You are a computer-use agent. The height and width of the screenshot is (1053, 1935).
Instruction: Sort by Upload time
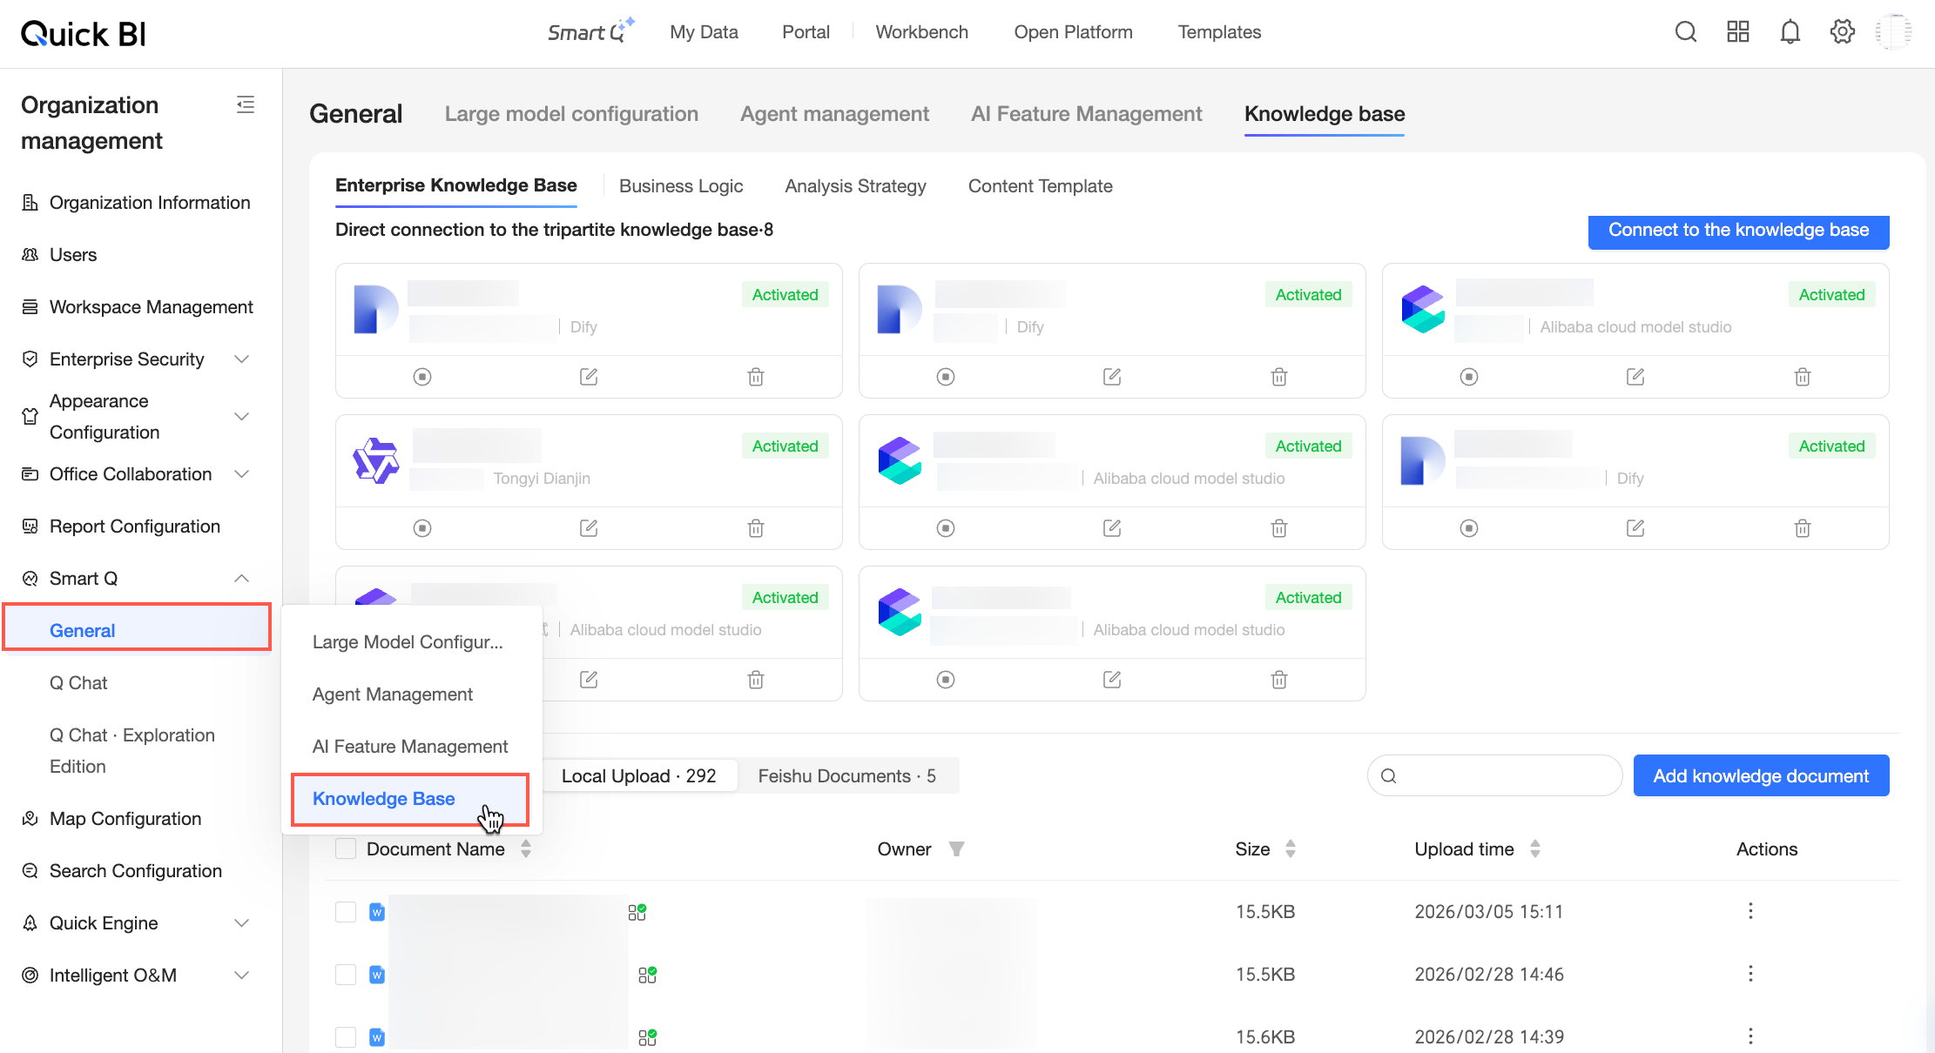point(1535,849)
